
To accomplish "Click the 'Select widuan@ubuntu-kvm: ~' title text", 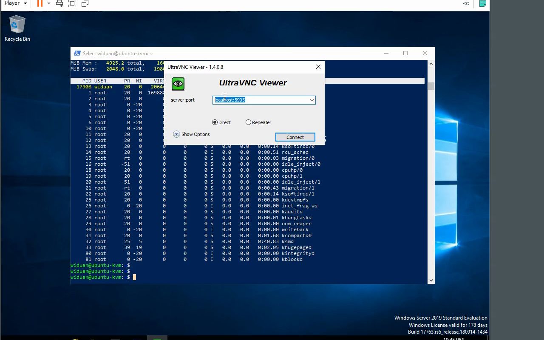I will [118, 54].
